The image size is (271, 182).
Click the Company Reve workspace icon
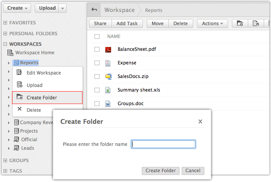click(x=16, y=122)
